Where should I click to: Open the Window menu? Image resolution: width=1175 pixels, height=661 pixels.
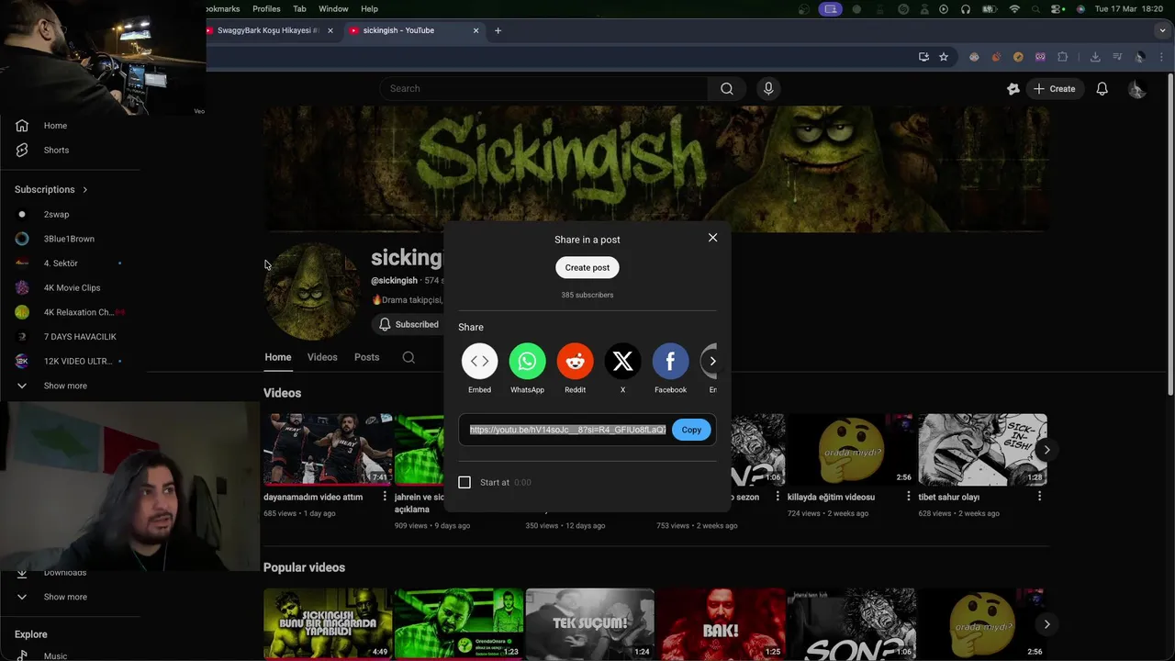pyautogui.click(x=333, y=9)
